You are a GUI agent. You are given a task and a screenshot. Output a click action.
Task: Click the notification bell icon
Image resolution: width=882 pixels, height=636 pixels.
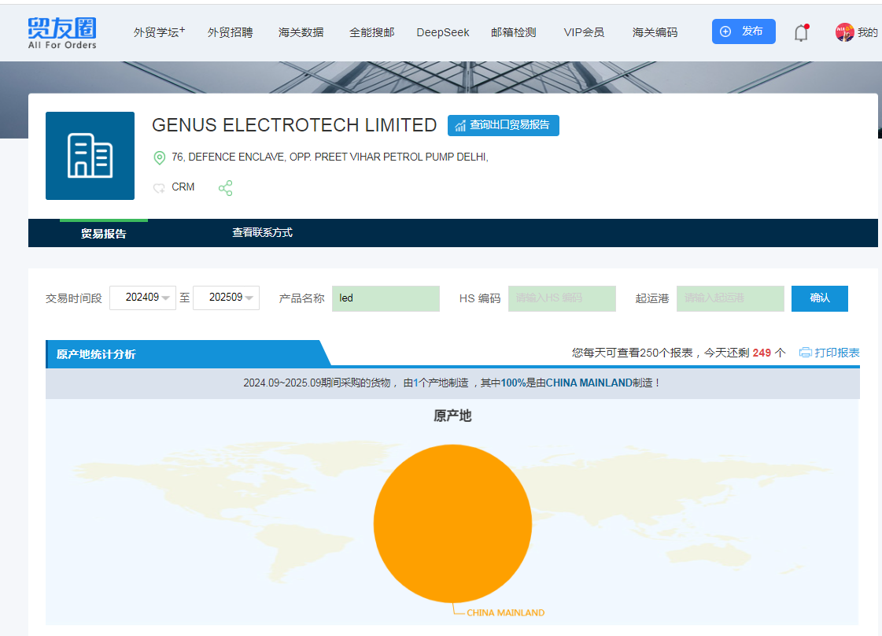tap(800, 33)
